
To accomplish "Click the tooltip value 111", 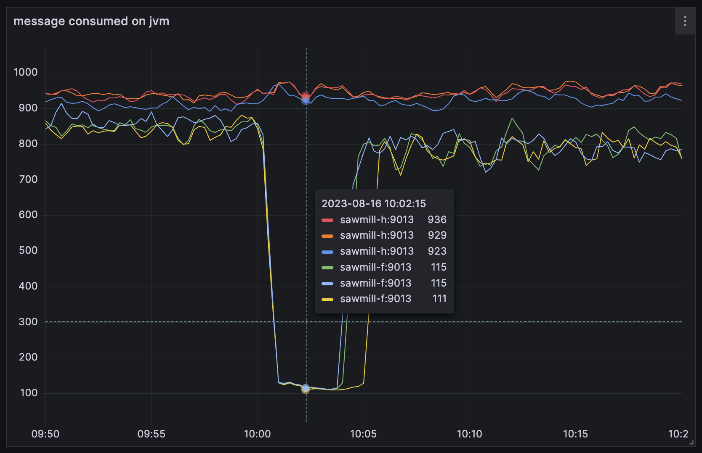I will coord(439,298).
